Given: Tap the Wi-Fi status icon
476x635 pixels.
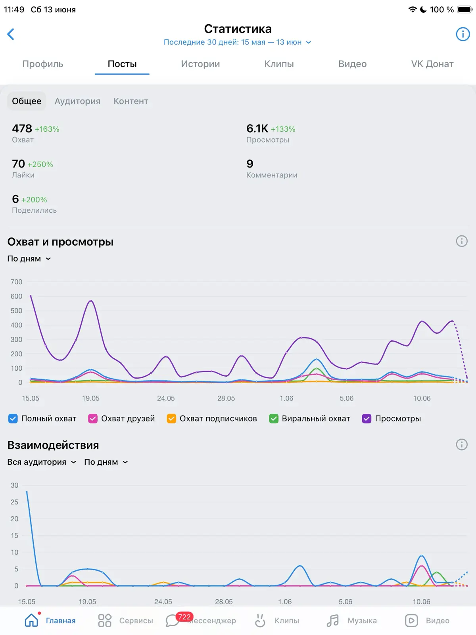Looking at the screenshot, I should (x=413, y=9).
